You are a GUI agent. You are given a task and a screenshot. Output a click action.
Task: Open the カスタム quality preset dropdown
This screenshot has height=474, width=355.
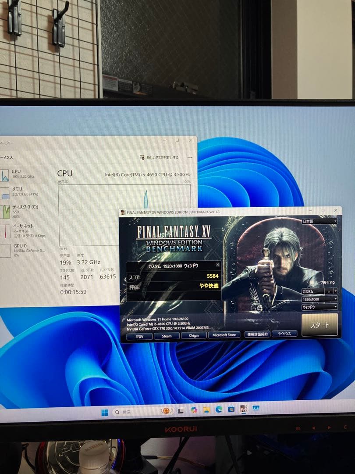click(x=319, y=291)
